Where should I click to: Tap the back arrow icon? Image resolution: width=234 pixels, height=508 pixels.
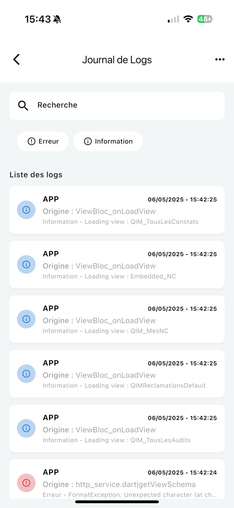click(16, 59)
